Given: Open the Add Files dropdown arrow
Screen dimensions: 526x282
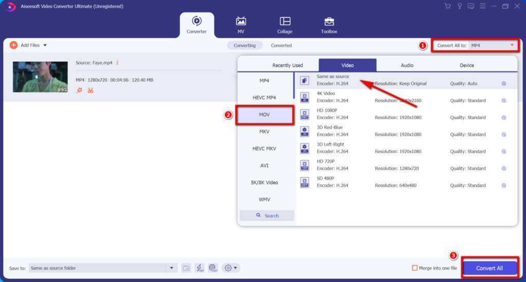Looking at the screenshot, I should click(x=45, y=45).
